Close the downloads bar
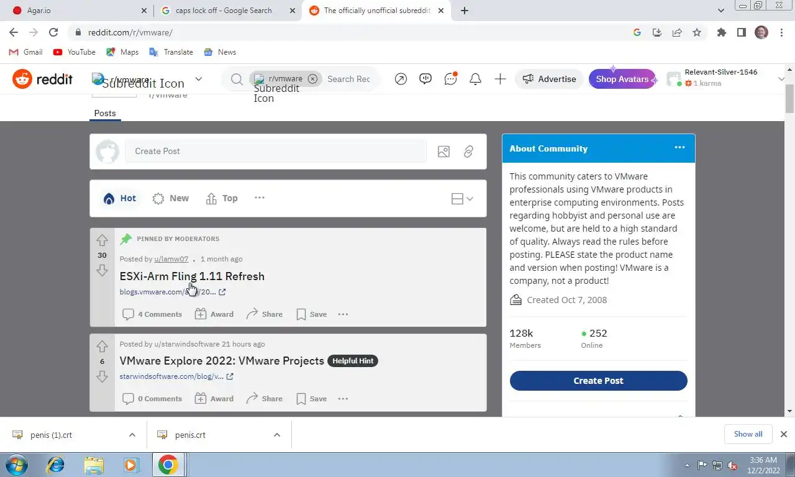795x477 pixels. (784, 434)
